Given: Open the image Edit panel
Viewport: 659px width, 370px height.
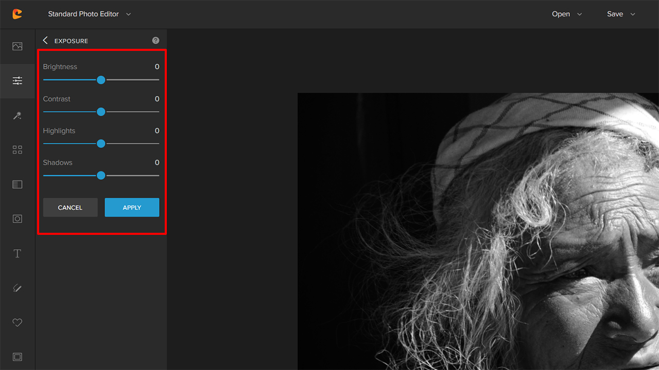Looking at the screenshot, I should (x=17, y=46).
